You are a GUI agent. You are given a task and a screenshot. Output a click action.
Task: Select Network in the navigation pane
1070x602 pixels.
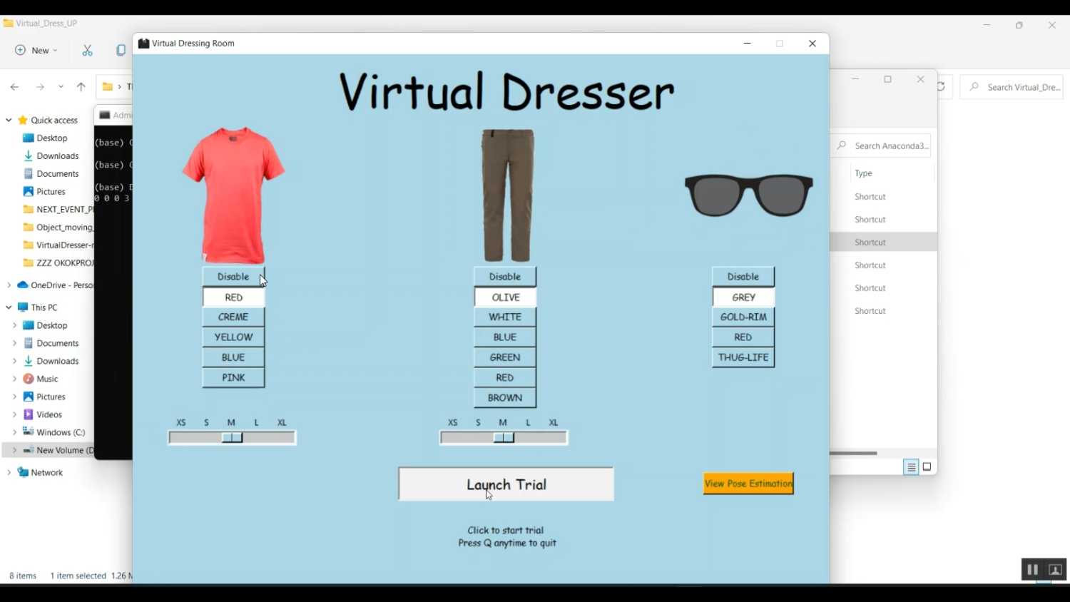[47, 473]
